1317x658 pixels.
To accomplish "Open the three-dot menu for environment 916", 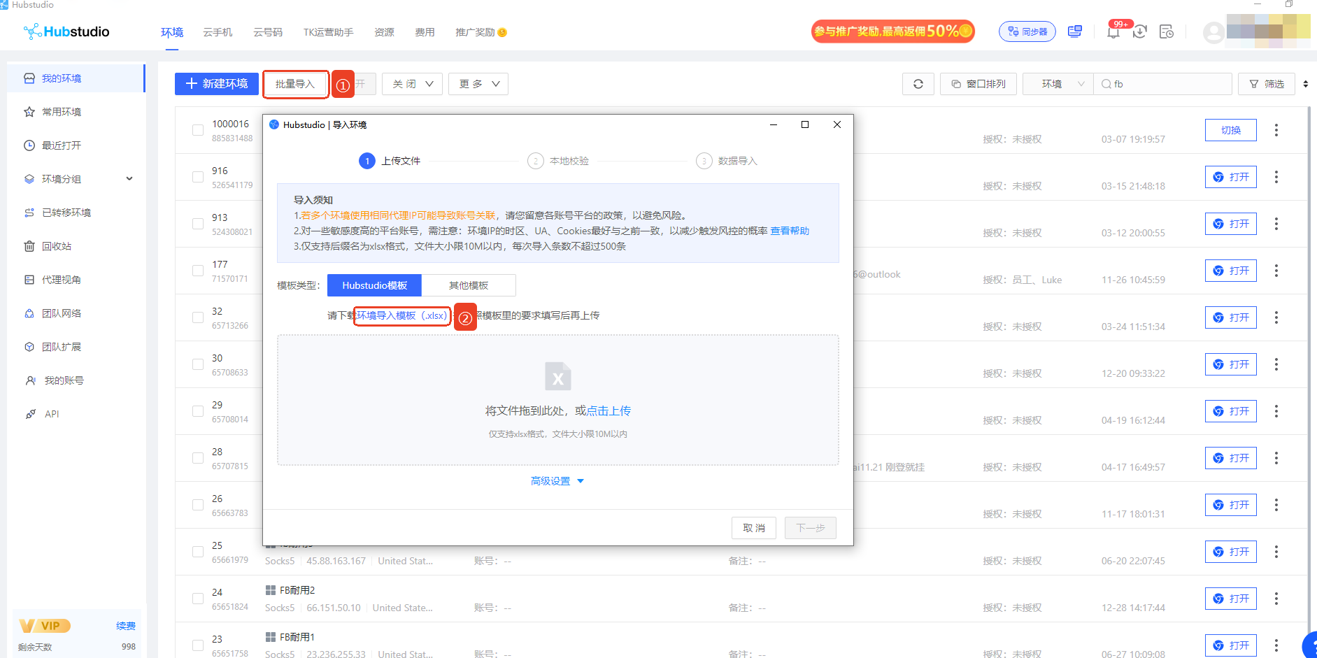I will click(1276, 177).
